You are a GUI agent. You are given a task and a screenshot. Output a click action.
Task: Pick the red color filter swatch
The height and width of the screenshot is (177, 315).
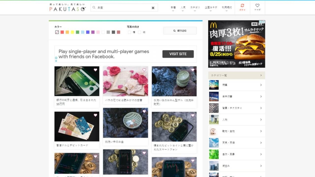(x=62, y=32)
